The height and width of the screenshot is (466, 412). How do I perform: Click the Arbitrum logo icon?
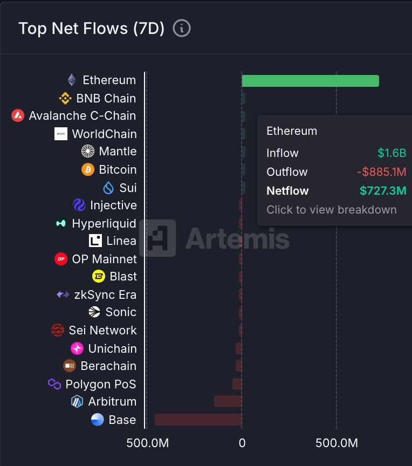point(77,401)
